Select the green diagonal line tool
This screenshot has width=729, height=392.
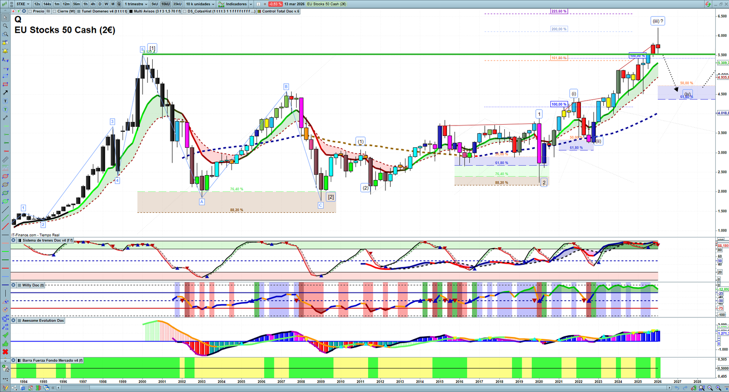(5, 218)
